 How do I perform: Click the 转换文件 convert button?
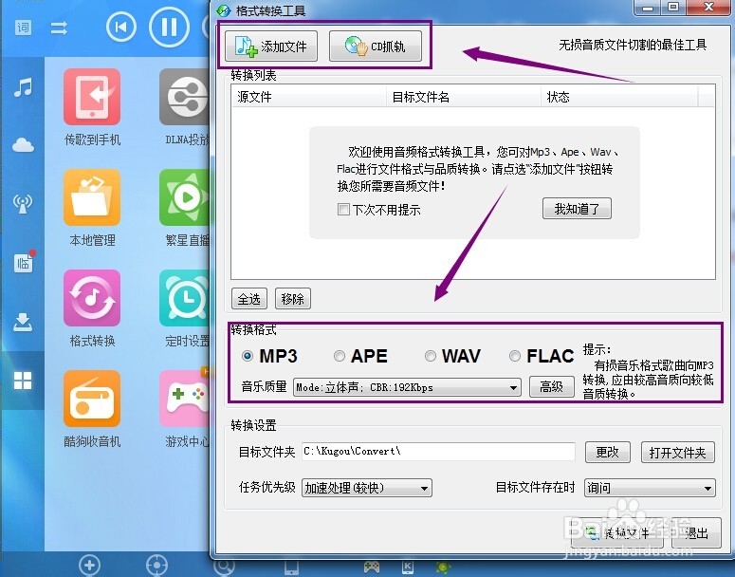point(617,533)
